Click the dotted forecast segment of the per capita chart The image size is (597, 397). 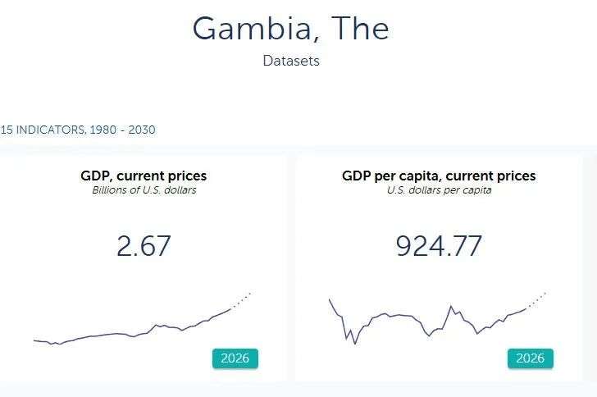537,299
